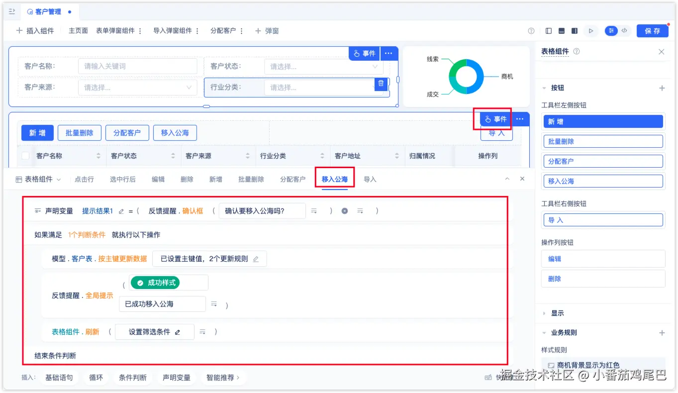Click 客户名称 keyword input field
The width and height of the screenshot is (678, 393).
[138, 66]
